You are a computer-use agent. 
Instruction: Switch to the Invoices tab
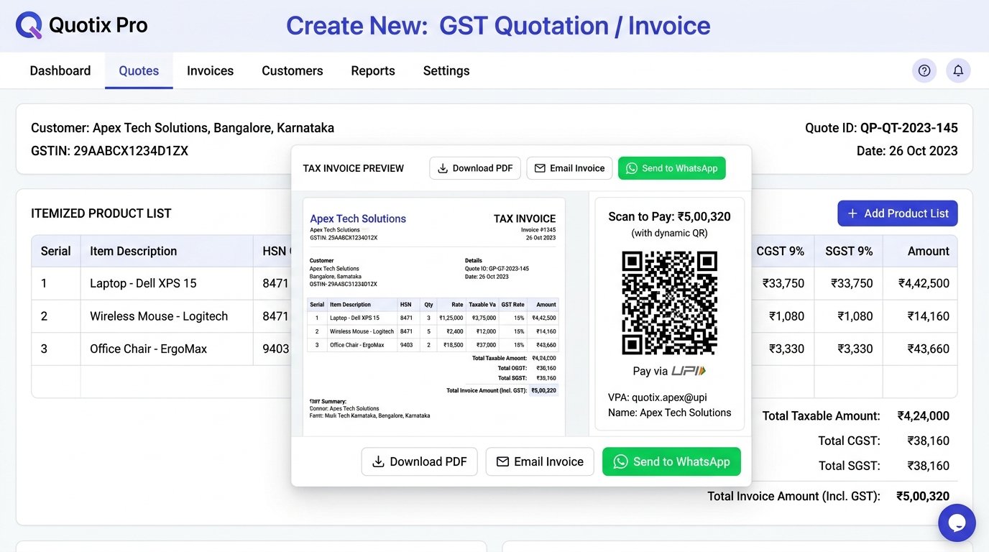pyautogui.click(x=210, y=70)
